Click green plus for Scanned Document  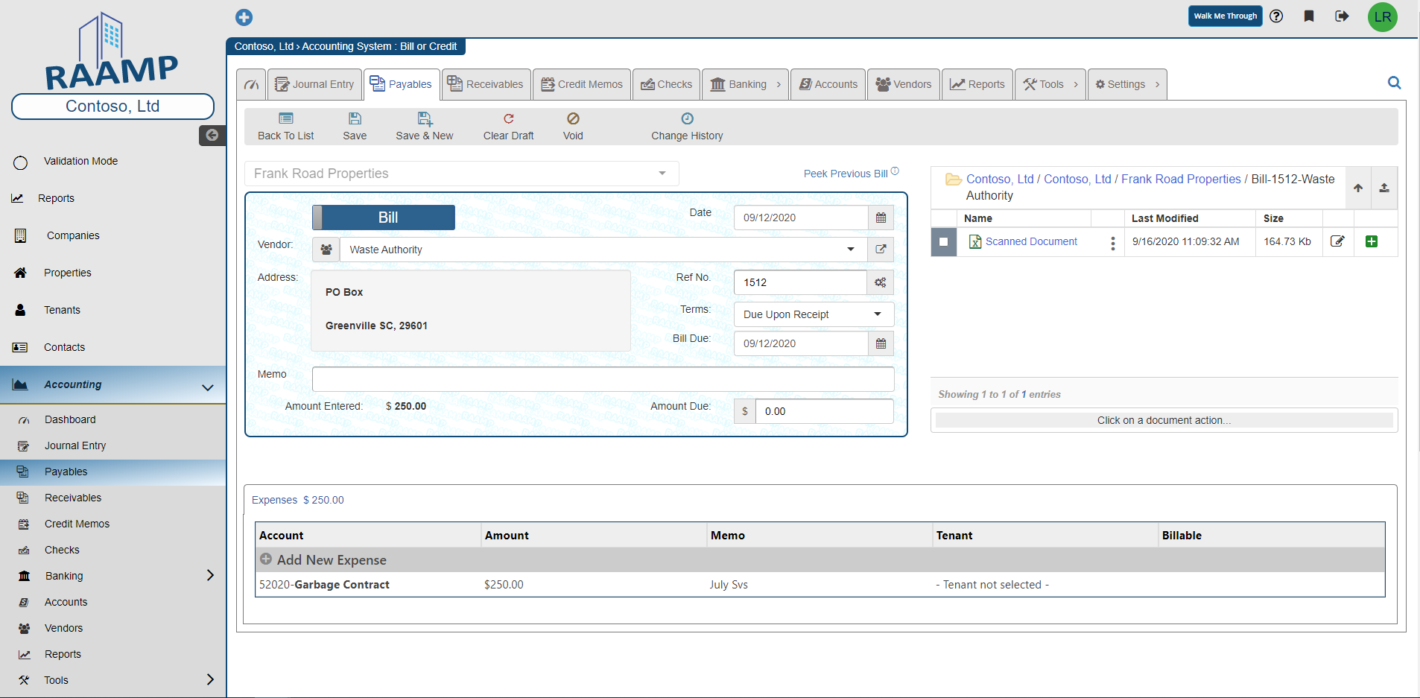click(x=1372, y=241)
